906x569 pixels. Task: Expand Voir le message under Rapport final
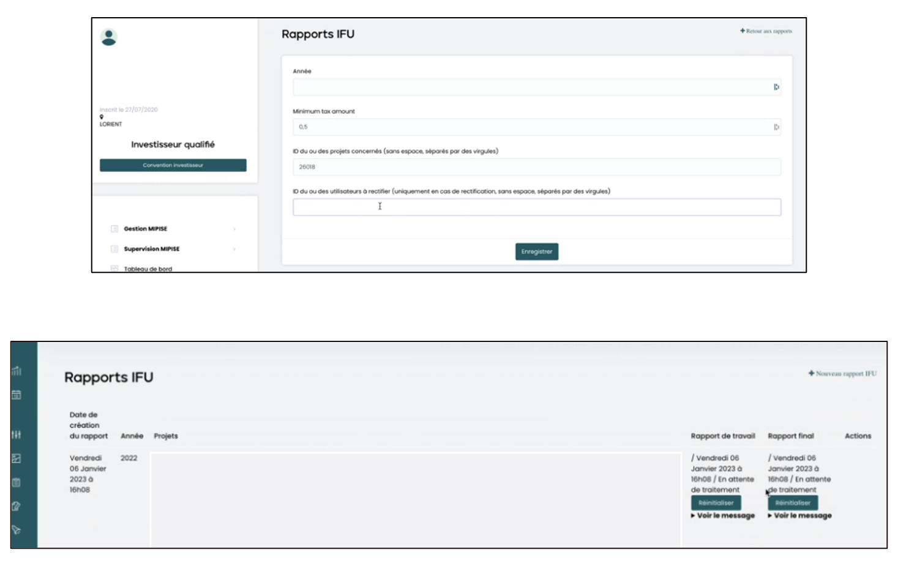coord(802,516)
